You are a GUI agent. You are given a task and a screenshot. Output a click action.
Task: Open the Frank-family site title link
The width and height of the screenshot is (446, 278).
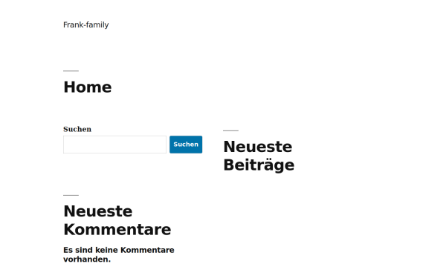[x=86, y=25]
